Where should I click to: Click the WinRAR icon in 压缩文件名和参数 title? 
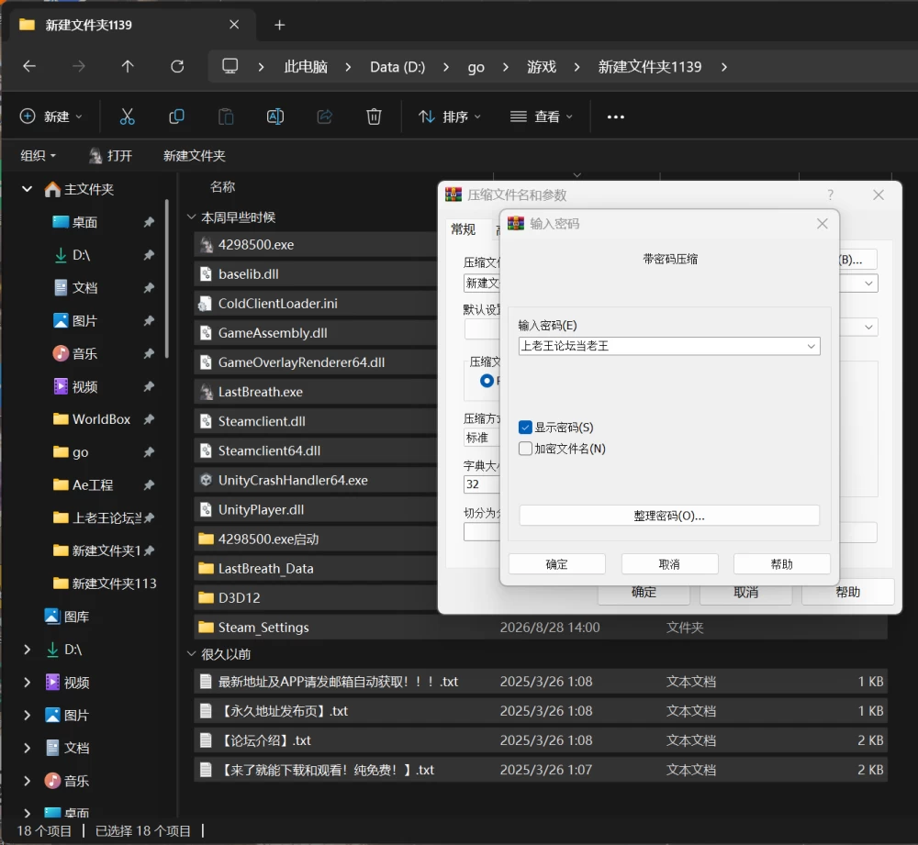coord(453,195)
